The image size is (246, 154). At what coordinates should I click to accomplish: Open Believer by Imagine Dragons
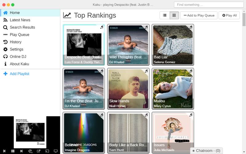coord(84,133)
